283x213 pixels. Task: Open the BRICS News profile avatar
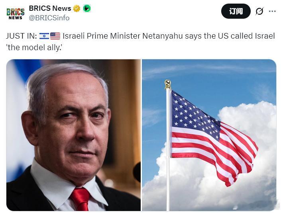pos(15,13)
